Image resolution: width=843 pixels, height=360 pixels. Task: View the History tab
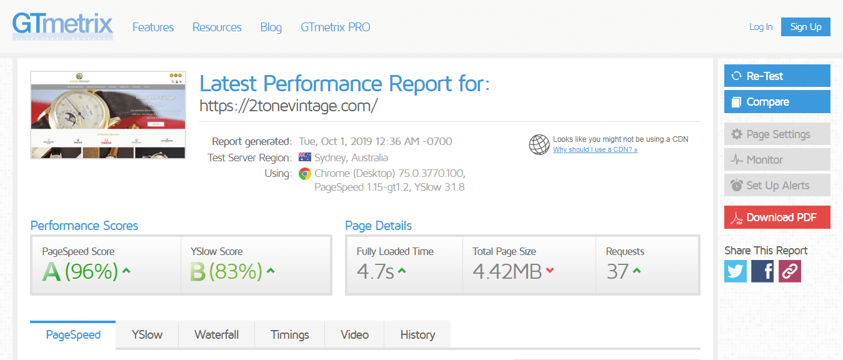click(417, 335)
